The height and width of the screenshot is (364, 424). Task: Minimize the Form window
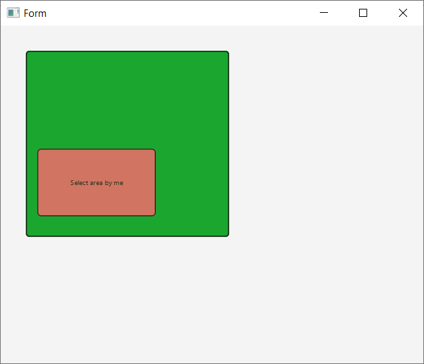tap(324, 13)
